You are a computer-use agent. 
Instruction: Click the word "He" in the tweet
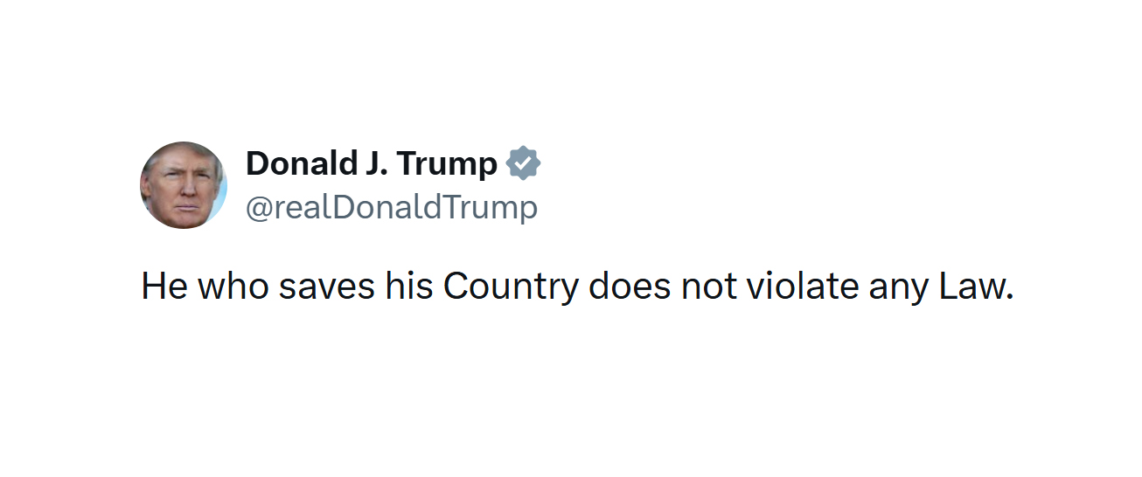coord(164,287)
